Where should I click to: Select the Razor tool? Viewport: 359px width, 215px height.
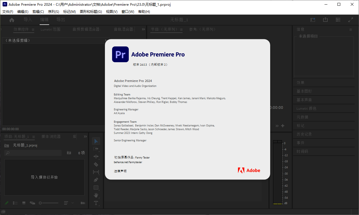[96, 164]
